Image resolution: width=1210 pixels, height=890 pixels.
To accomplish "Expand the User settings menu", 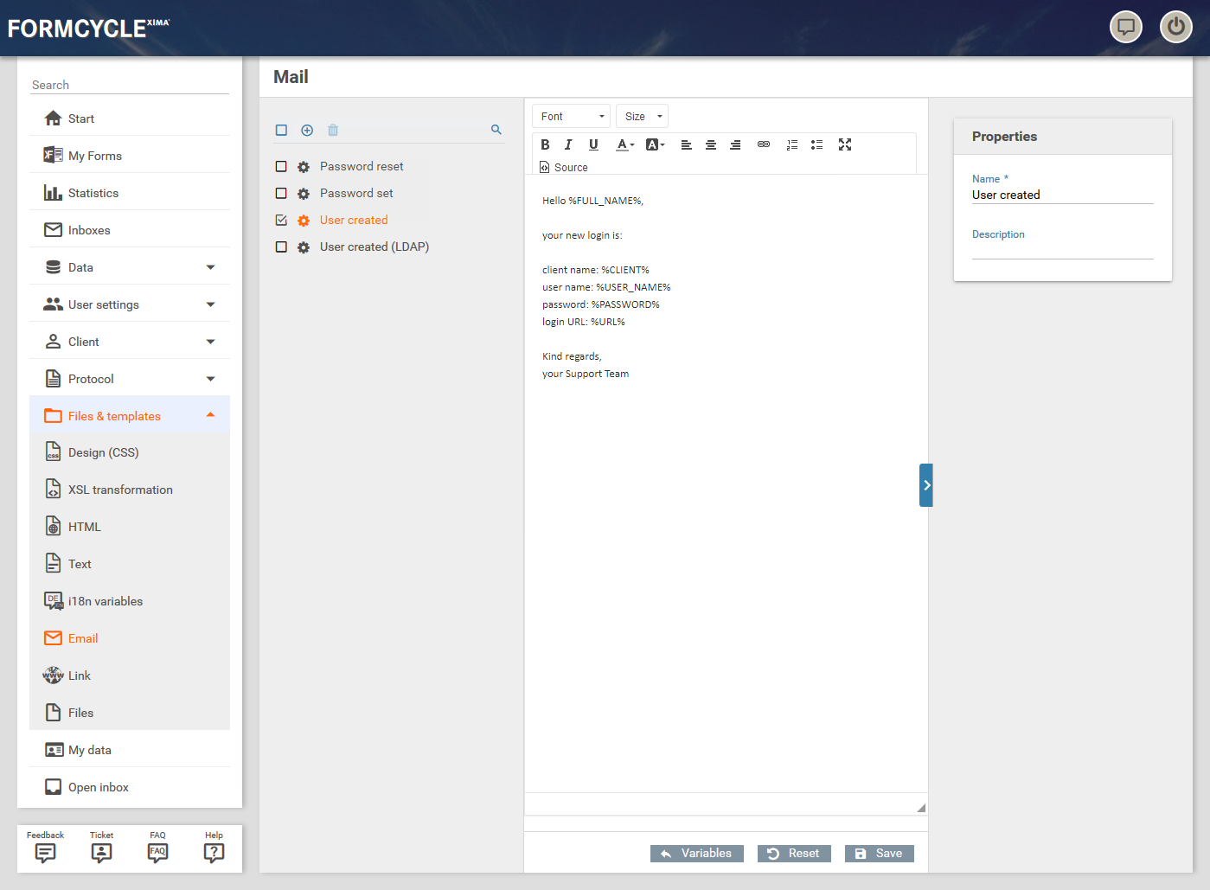I will point(130,304).
